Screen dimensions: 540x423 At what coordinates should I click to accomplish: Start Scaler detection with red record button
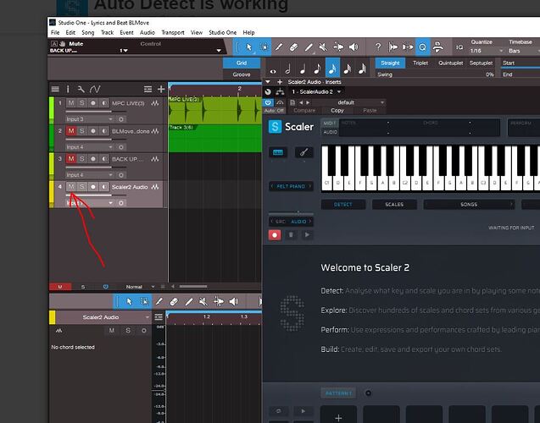click(x=275, y=235)
